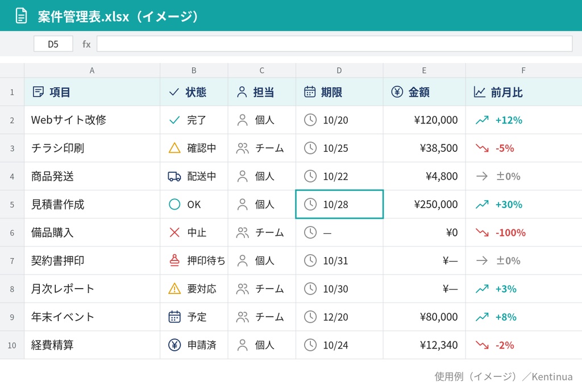Screen dimensions: 582x390
Task: Click the red X icon next to 中止
Action: pyautogui.click(x=174, y=233)
